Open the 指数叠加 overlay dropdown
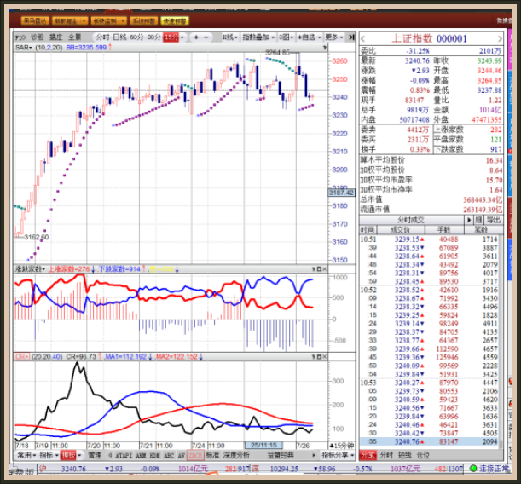Viewport: 521px width, 484px height. pos(258,37)
